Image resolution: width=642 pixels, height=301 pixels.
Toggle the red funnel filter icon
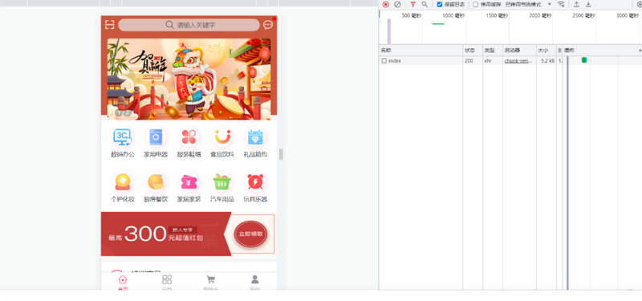(412, 5)
